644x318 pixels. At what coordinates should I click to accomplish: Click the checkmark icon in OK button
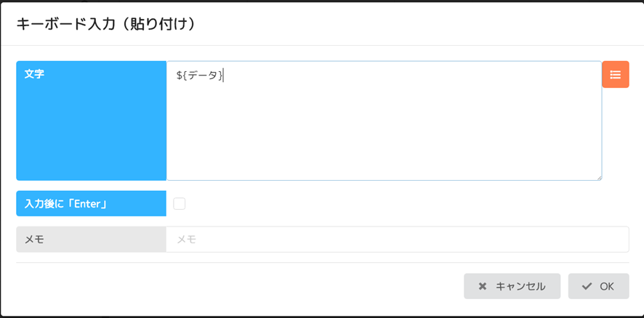[x=587, y=286]
